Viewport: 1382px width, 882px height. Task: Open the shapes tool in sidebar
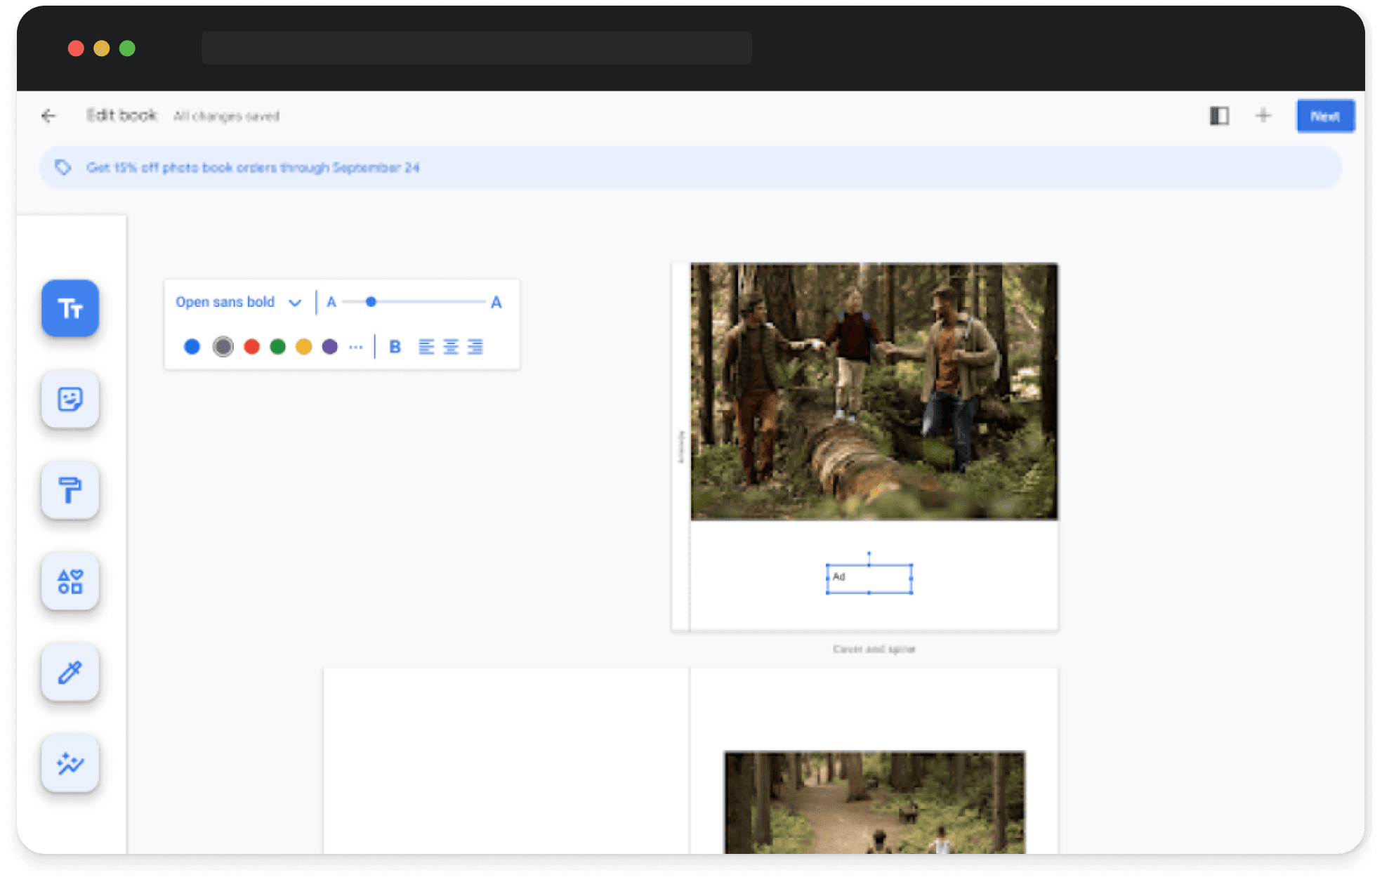tap(70, 581)
